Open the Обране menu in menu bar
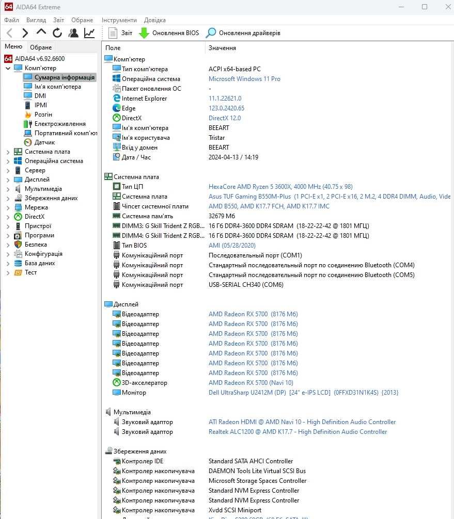The image size is (454, 519). click(x=82, y=20)
